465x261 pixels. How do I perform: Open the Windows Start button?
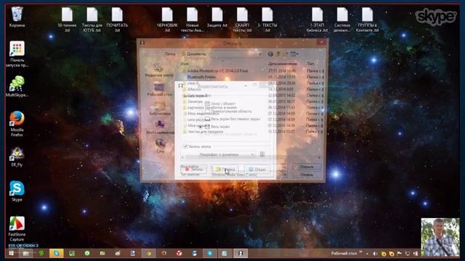tap(12, 253)
